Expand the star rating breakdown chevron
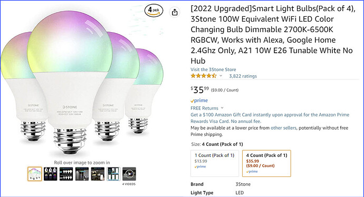The height and width of the screenshot is (197, 364). [x=221, y=76]
